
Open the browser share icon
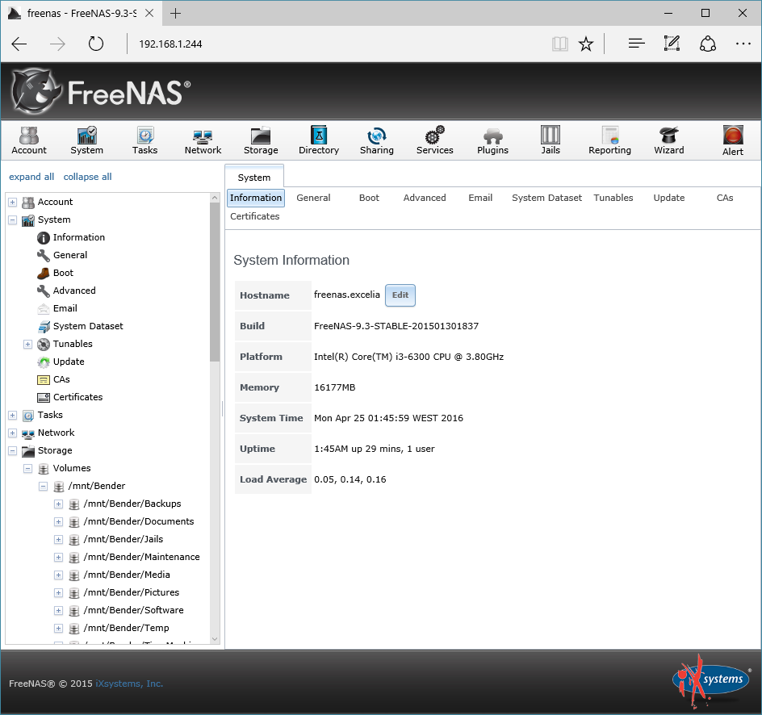708,44
